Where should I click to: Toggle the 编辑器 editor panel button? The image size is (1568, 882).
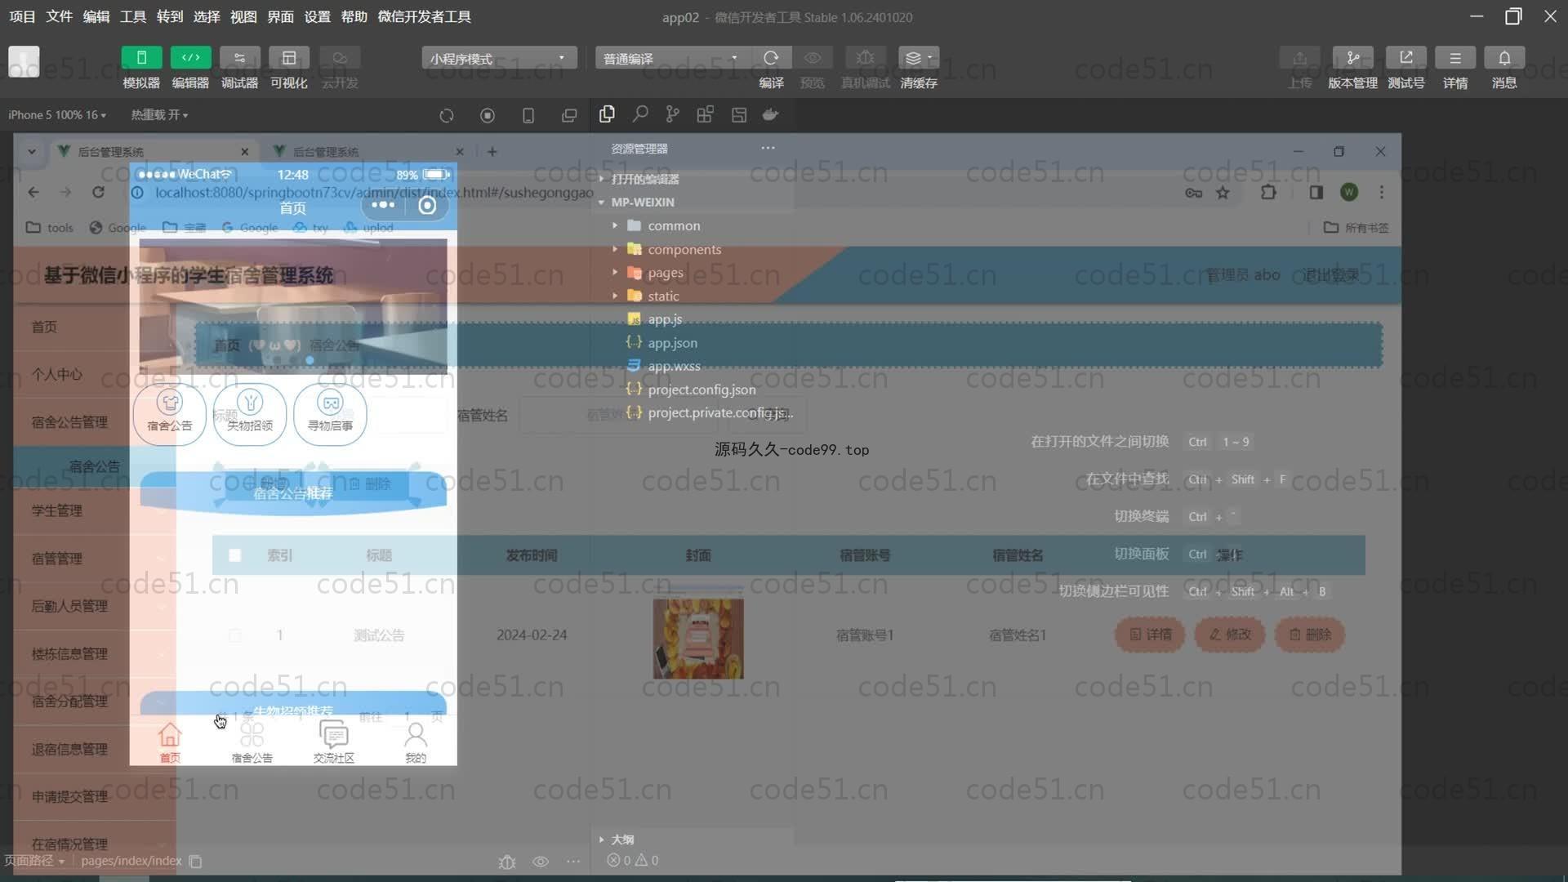click(190, 58)
